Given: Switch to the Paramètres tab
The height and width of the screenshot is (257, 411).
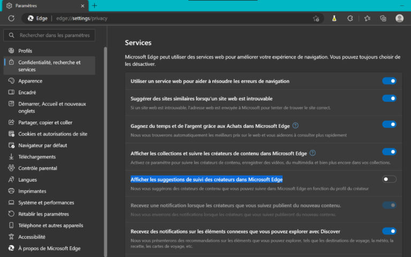Looking at the screenshot, I should click(45, 6).
